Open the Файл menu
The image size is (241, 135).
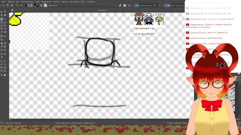(3, 1)
